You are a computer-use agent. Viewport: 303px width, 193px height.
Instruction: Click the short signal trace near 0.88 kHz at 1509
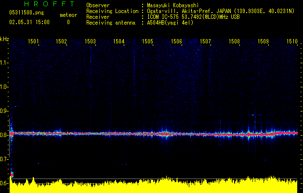(255, 115)
